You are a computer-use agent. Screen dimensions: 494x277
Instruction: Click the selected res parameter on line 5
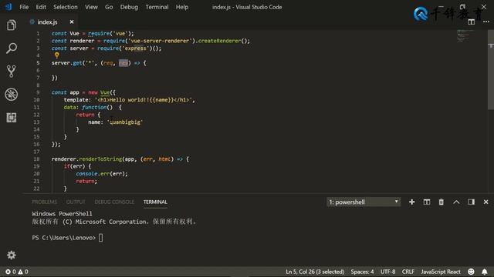(123, 63)
